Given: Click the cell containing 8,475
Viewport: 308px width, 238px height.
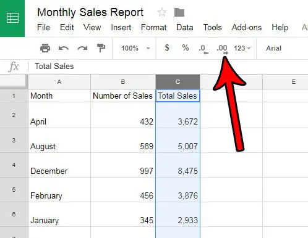Looking at the screenshot, I should (x=178, y=165).
